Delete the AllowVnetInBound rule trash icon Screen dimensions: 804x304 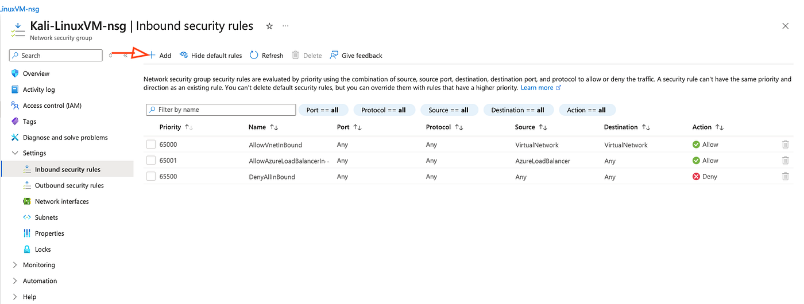785,145
